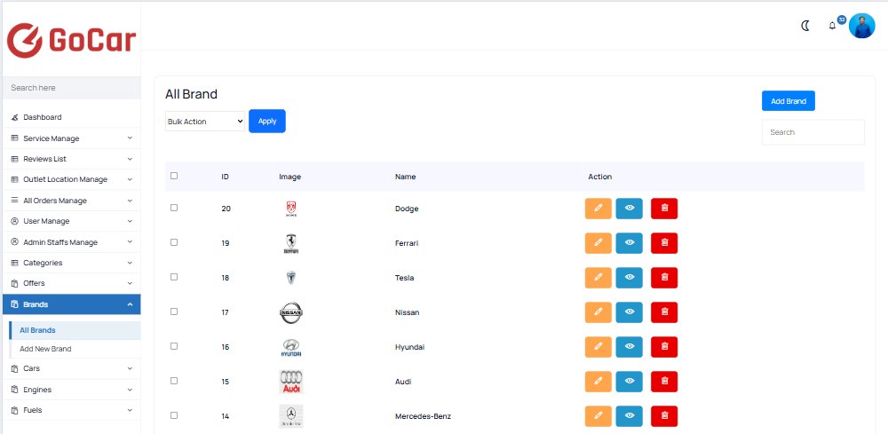This screenshot has width=888, height=434.
Task: Edit the Nissan brand
Action: pos(598,312)
